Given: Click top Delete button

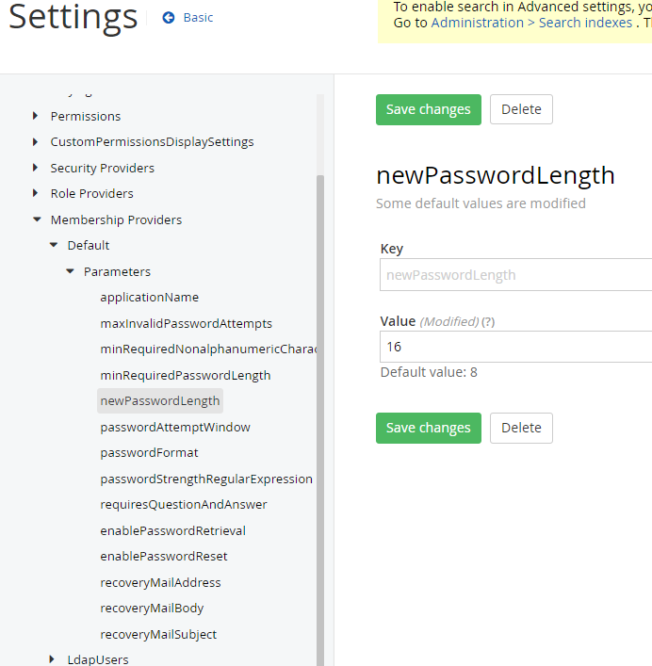Looking at the screenshot, I should (x=521, y=109).
